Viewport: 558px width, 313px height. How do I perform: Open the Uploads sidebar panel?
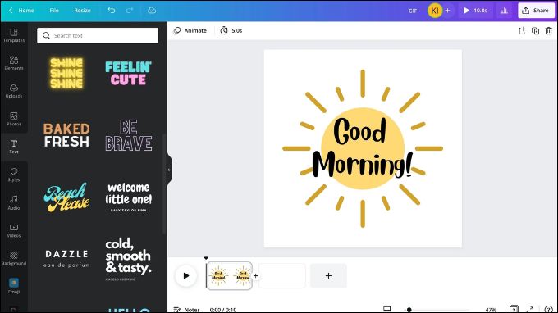(x=14, y=91)
